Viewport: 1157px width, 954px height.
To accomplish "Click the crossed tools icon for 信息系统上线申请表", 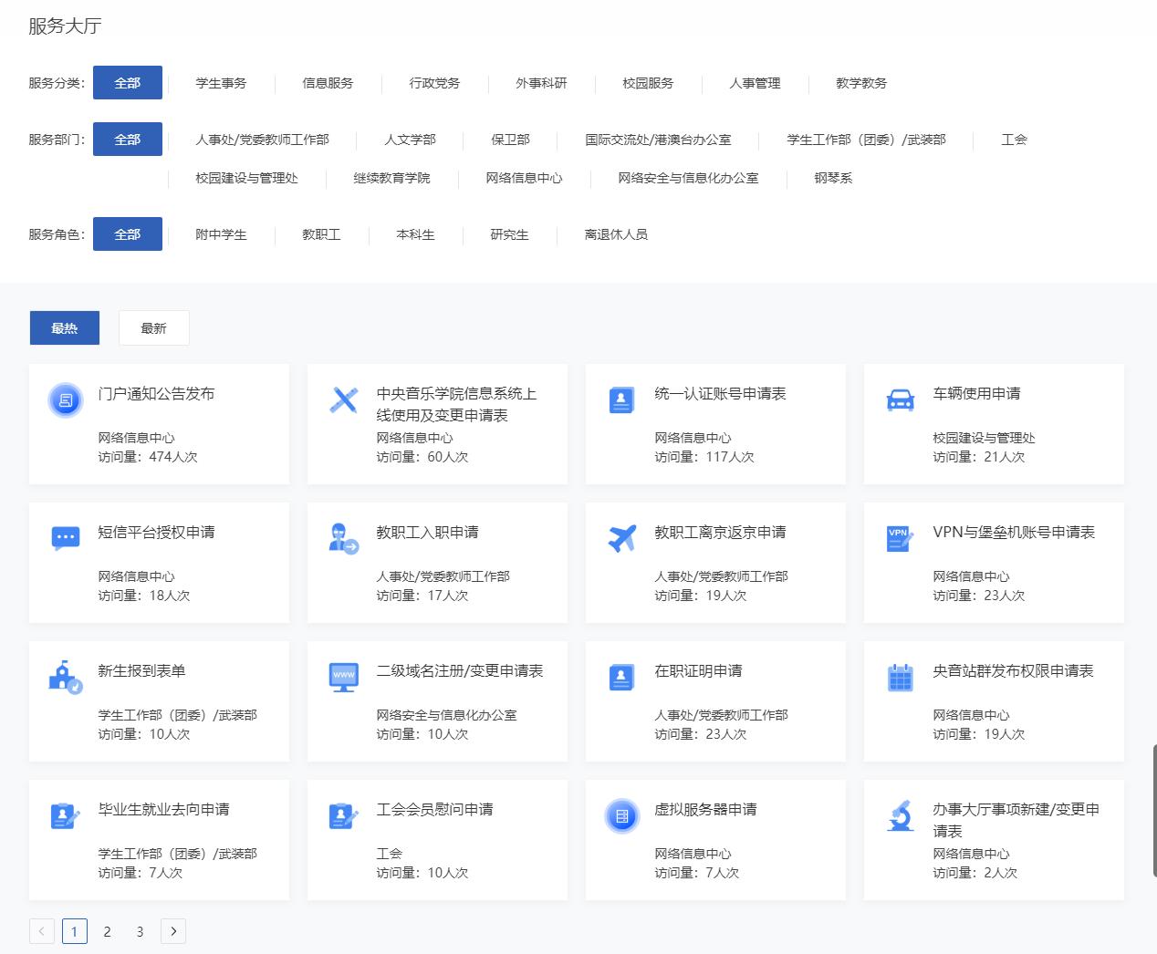I will point(344,400).
